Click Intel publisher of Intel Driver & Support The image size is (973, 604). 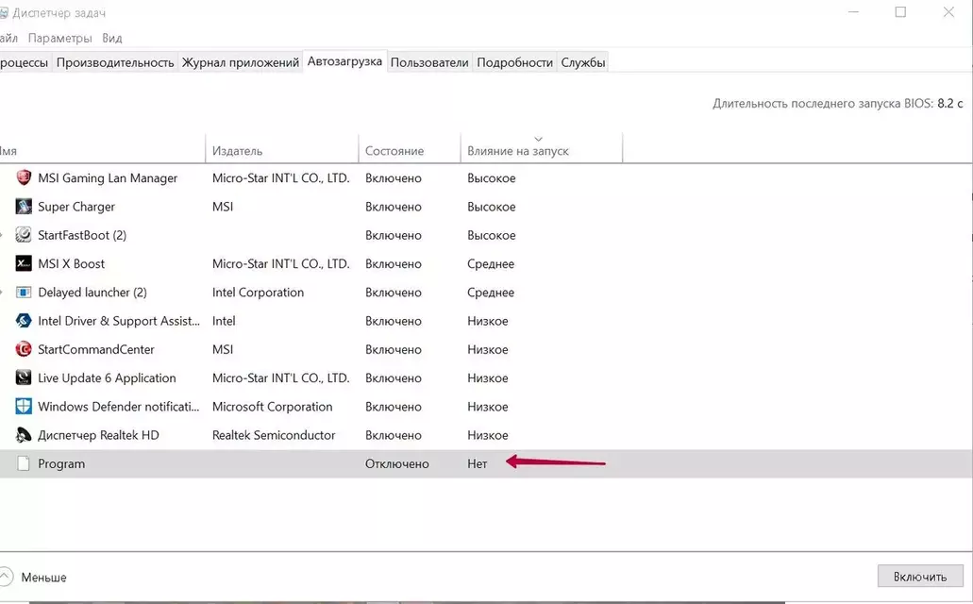point(224,321)
